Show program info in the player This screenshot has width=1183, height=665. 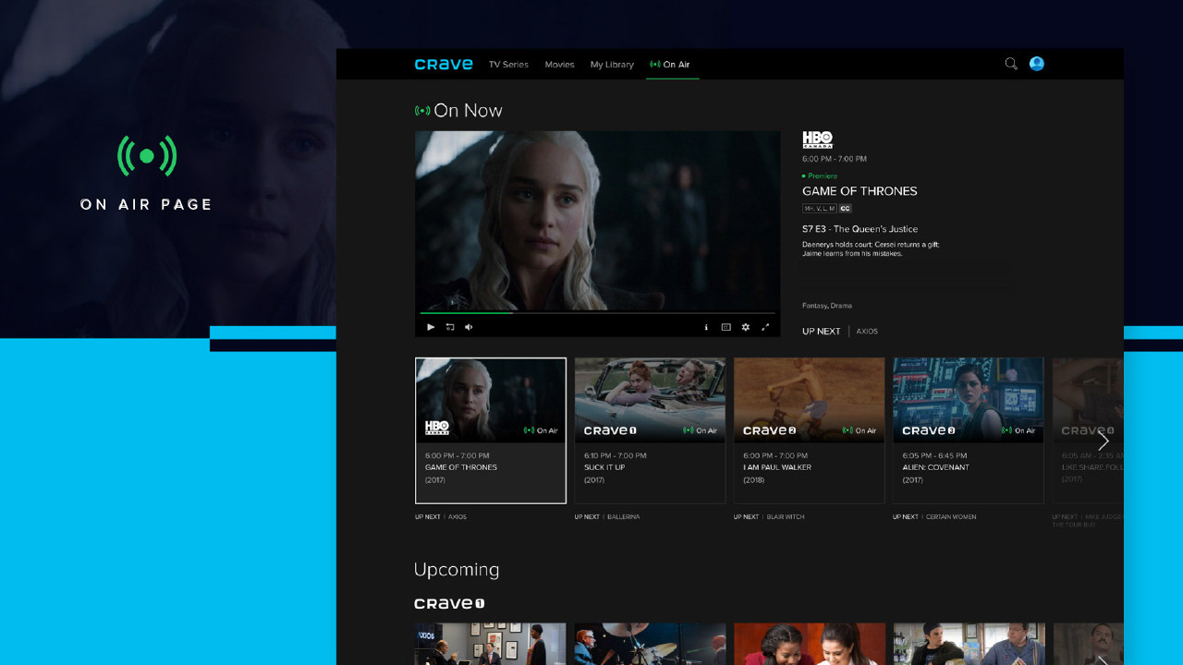click(x=706, y=327)
